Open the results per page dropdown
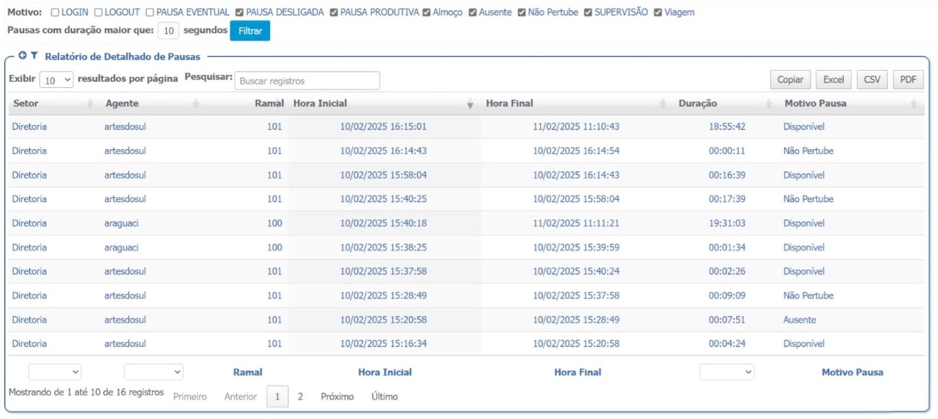 [x=56, y=80]
